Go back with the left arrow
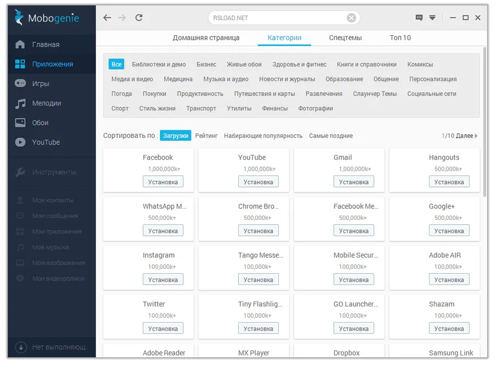 coord(107,18)
